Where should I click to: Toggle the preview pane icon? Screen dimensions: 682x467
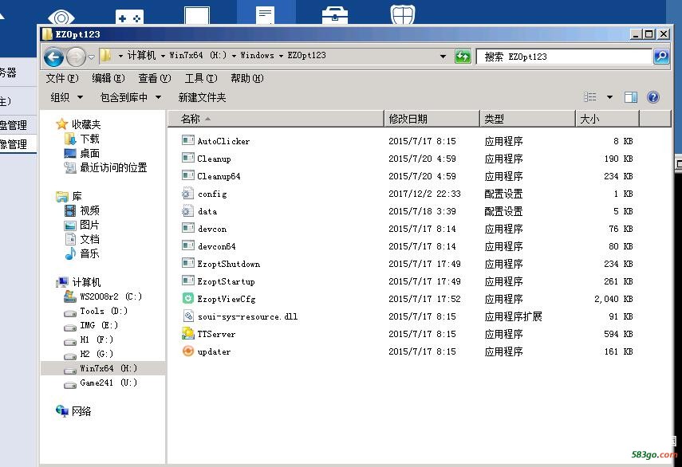click(x=631, y=97)
